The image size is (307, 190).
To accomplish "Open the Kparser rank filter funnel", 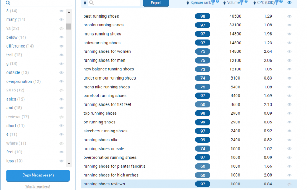I will click(213, 2).
